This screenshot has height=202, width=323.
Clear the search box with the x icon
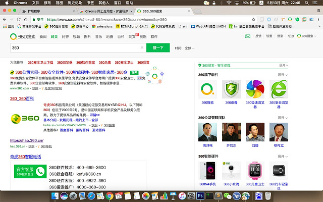[x=142, y=47]
